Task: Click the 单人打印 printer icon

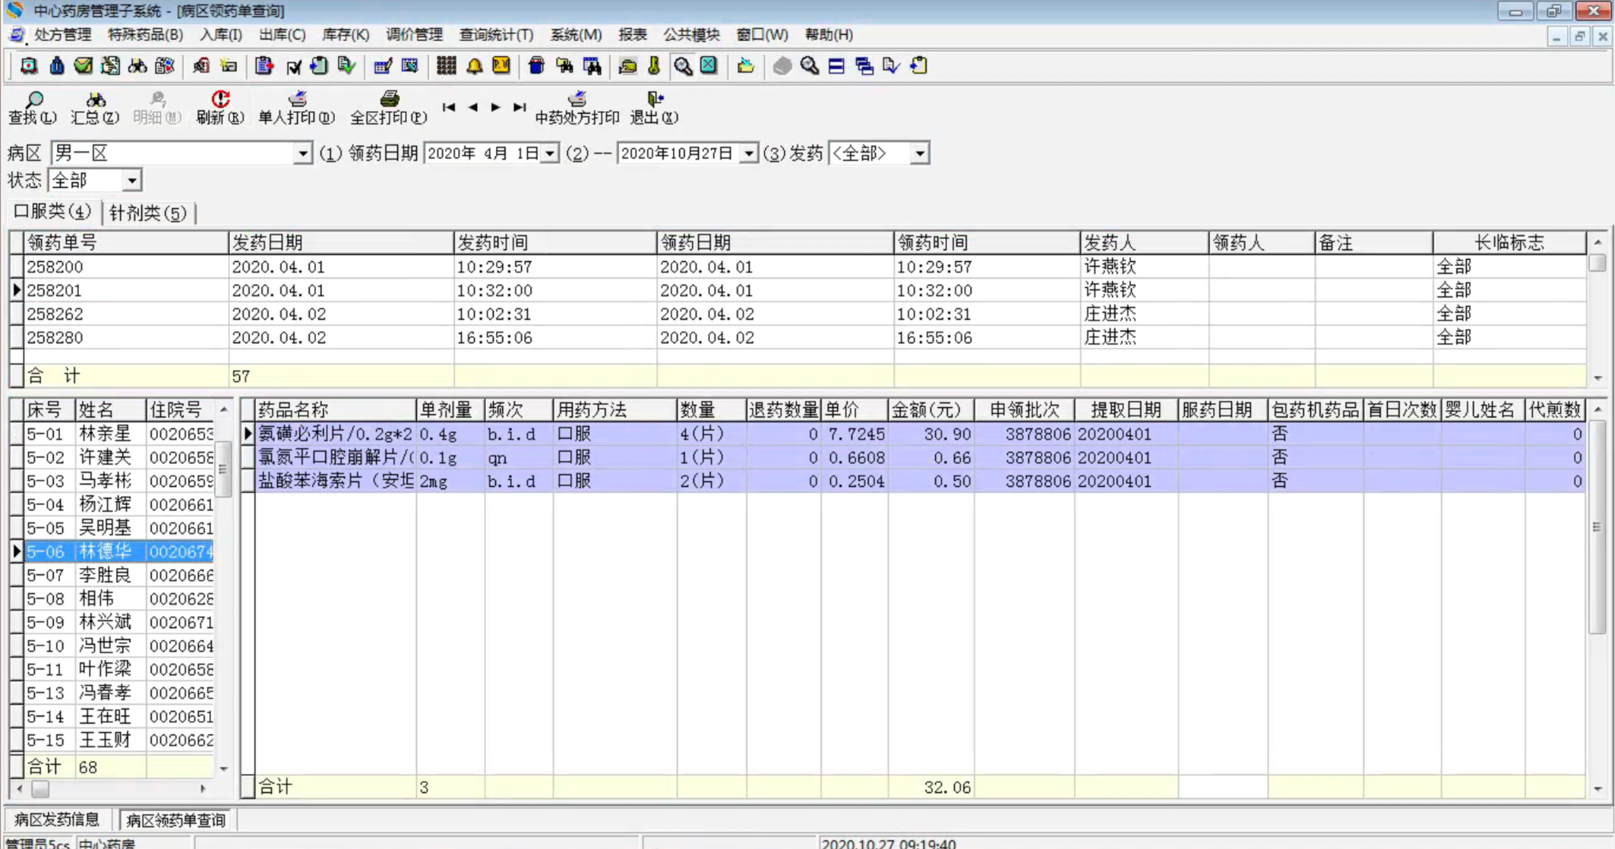Action: 297,98
